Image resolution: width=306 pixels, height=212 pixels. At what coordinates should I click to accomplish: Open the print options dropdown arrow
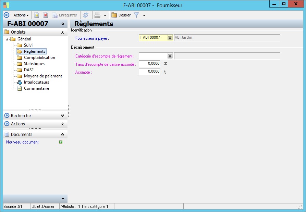(105, 15)
